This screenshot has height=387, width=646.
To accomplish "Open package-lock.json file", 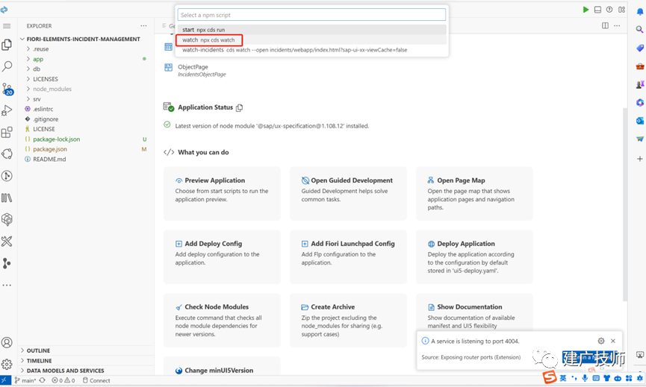I will pyautogui.click(x=57, y=139).
